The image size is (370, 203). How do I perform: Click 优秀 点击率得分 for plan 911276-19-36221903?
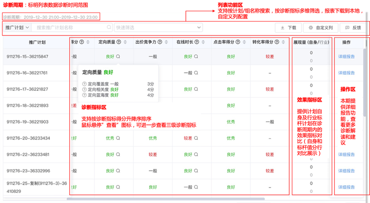coord(231,122)
